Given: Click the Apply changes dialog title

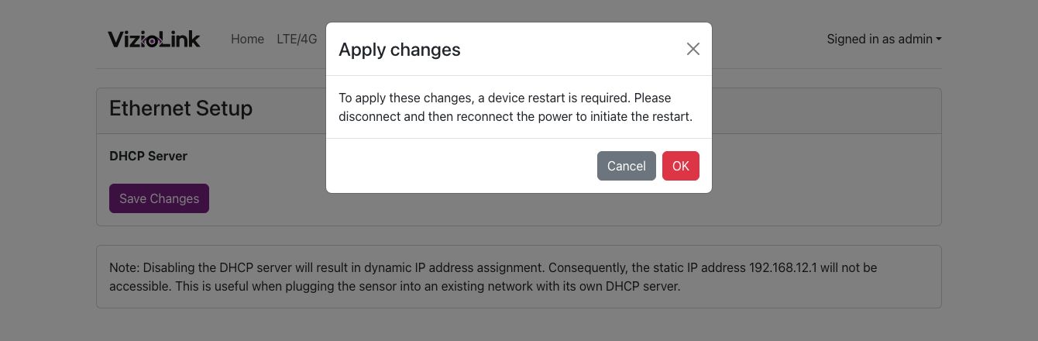Looking at the screenshot, I should point(400,50).
